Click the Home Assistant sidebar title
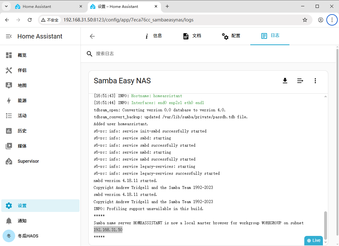Viewport: 339px width, 246px height. 40,36
